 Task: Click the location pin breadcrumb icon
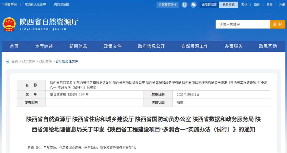coord(8,62)
